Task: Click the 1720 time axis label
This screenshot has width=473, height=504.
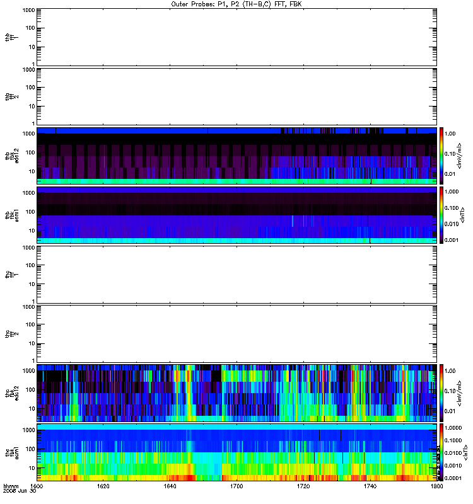Action: [x=303, y=486]
